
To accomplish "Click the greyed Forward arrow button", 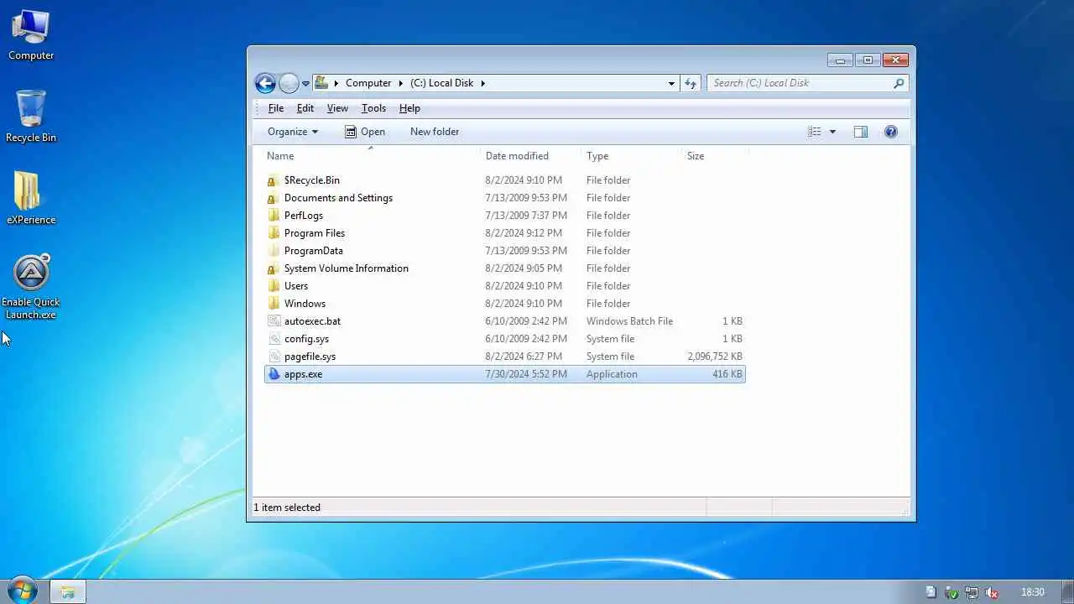I will click(x=289, y=83).
